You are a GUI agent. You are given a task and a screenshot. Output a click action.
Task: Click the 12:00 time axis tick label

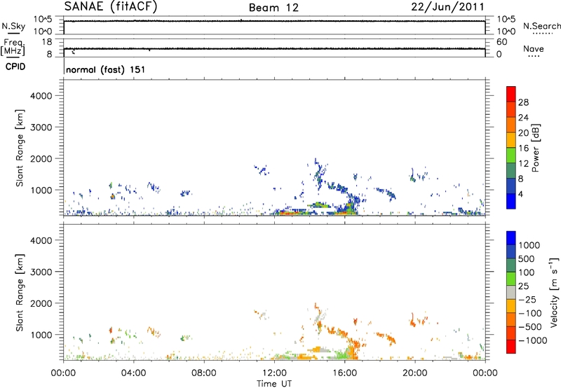274,373
